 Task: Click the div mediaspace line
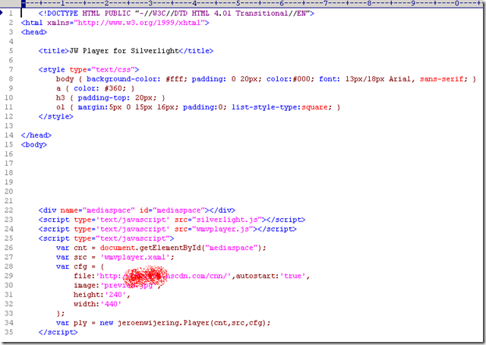pos(137,210)
